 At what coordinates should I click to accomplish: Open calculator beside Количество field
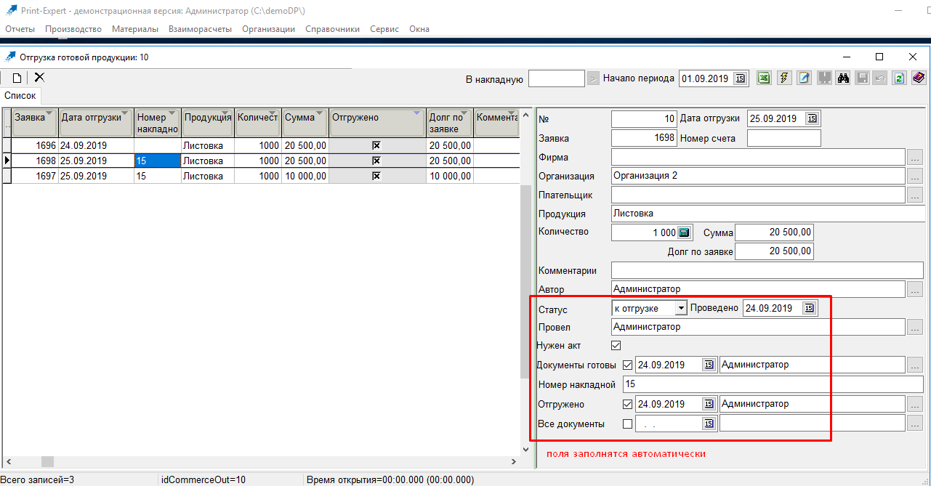pos(684,232)
